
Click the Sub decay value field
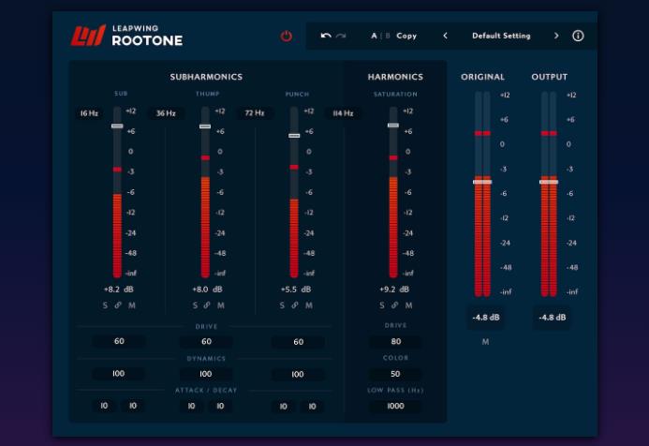[x=133, y=406]
